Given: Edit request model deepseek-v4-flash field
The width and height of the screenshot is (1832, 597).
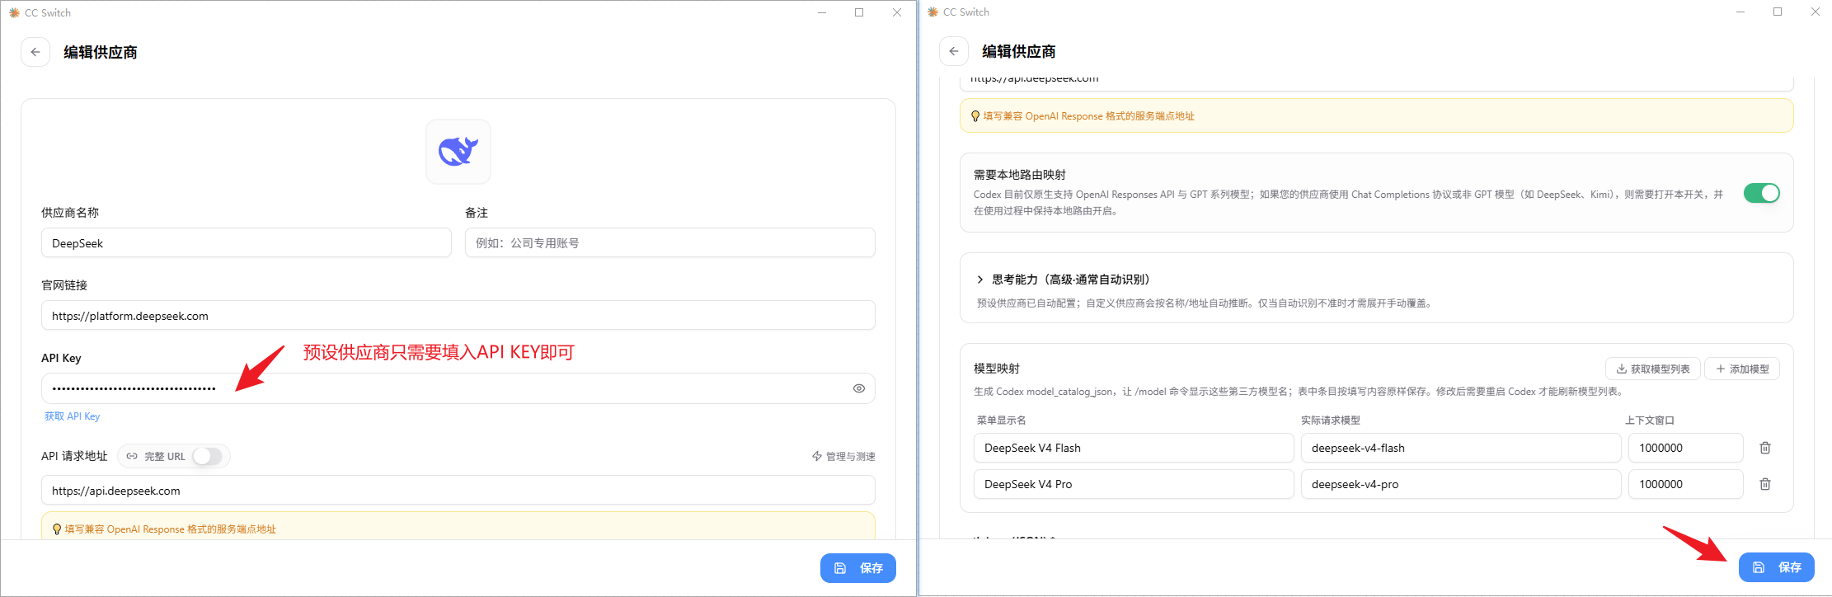Looking at the screenshot, I should [1461, 448].
